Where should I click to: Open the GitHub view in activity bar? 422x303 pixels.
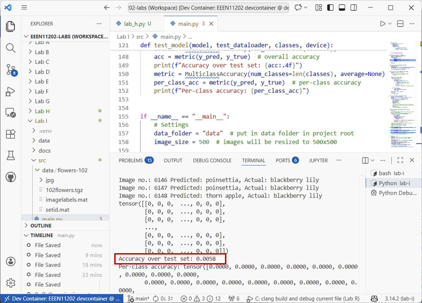pyautogui.click(x=11, y=177)
